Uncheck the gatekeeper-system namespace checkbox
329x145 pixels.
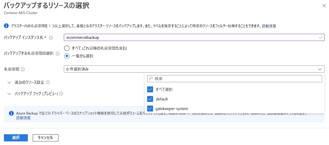150,109
